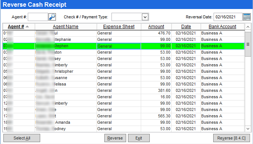Click the Reversal Date field

(228, 17)
